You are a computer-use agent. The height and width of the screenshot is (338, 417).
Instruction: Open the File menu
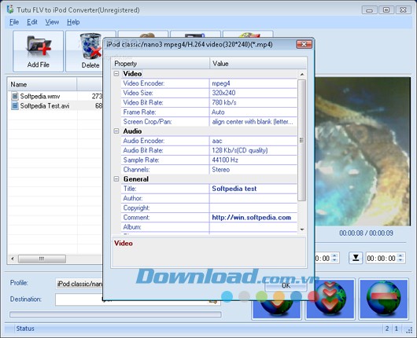pyautogui.click(x=14, y=22)
